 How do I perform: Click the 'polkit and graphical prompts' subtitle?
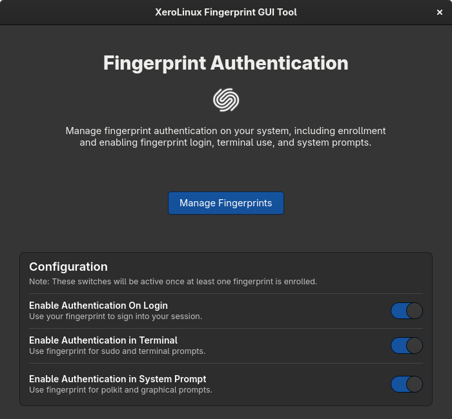tap(121, 390)
